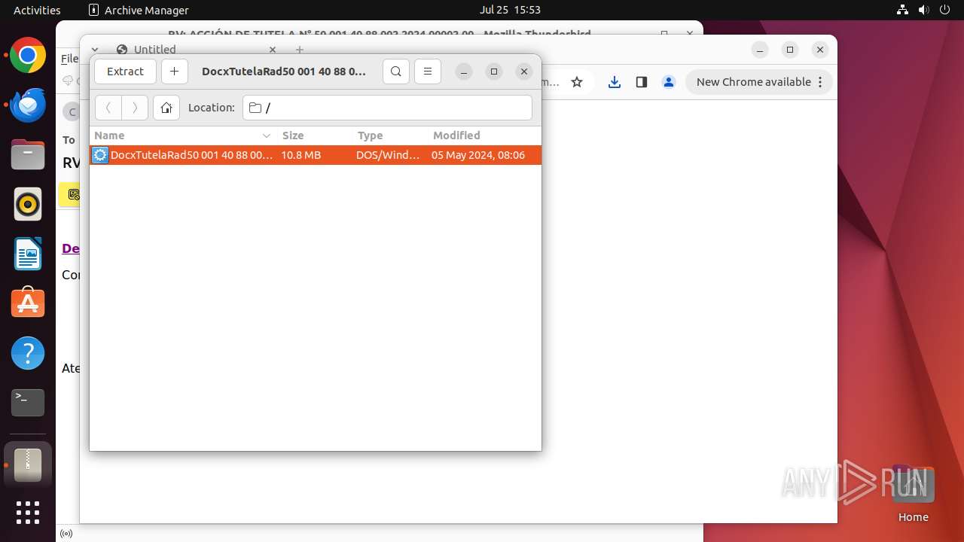Click the 10.8 MB size cell
Viewport: 964px width, 542px height.
point(301,155)
